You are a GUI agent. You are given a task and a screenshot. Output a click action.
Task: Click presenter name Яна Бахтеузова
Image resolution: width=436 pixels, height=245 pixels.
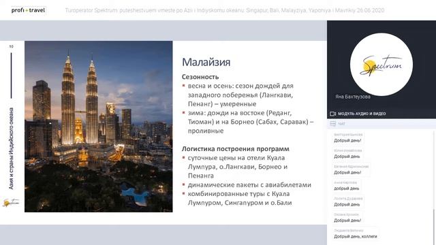coord(353,97)
